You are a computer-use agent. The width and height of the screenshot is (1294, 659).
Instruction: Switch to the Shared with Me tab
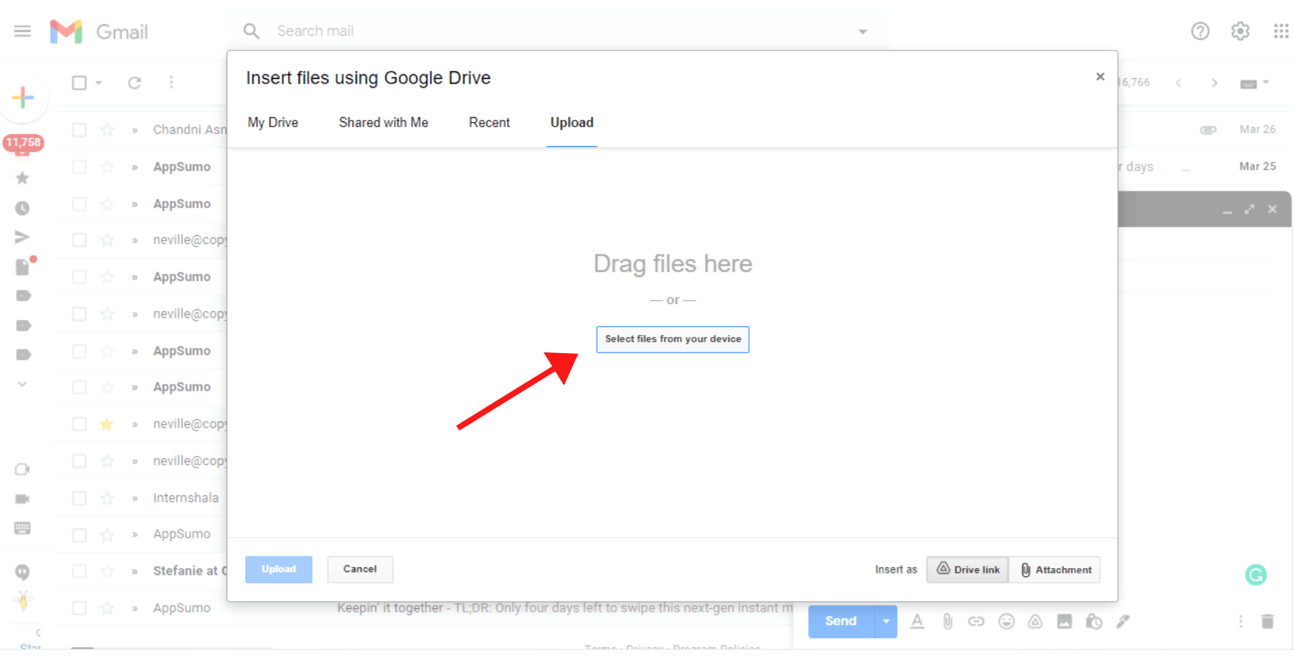(x=383, y=123)
